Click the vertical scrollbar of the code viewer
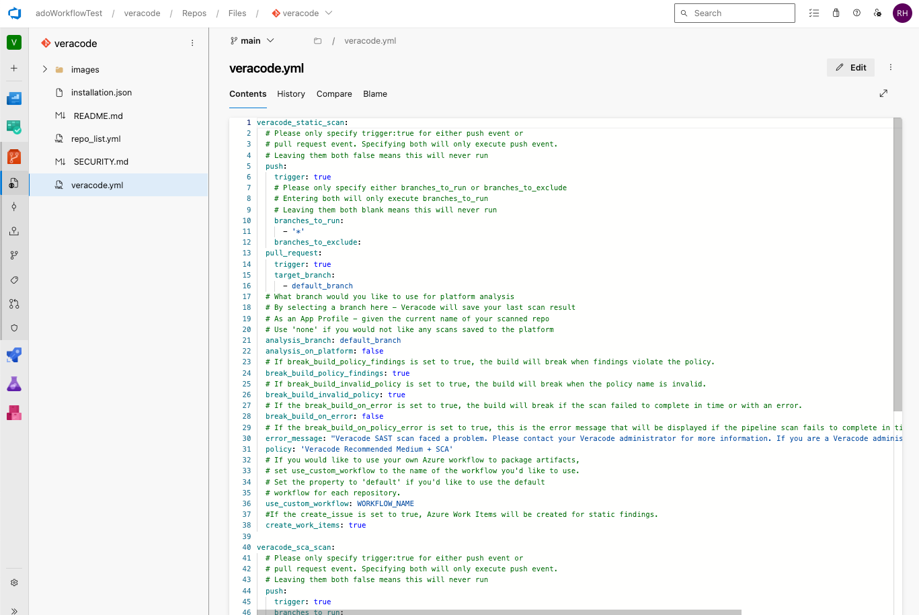Image resolution: width=919 pixels, height=615 pixels. (897, 265)
